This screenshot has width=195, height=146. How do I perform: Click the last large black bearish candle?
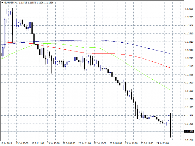pyautogui.click(x=170, y=124)
